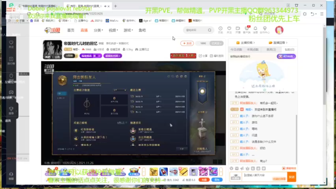The height and width of the screenshot is (189, 336).
Task: Expand the 游戏 games dropdown
Action: click(128, 30)
